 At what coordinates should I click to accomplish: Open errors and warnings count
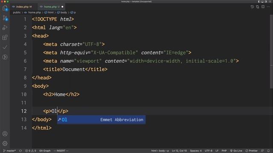(30, 151)
